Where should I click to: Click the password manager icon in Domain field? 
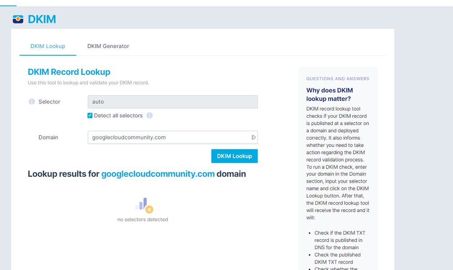pos(253,137)
